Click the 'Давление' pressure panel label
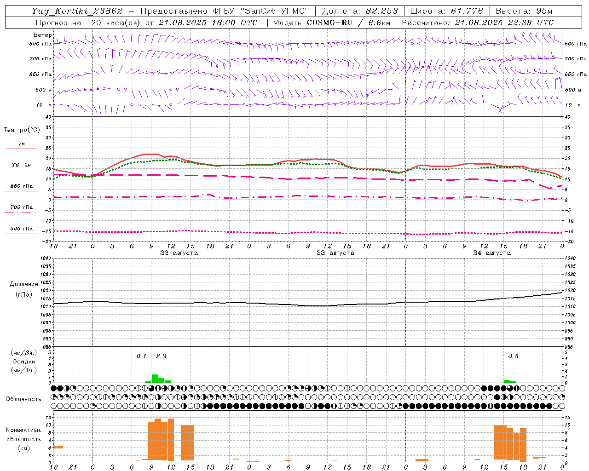Viewport: 589px width, 471px height. [24, 284]
